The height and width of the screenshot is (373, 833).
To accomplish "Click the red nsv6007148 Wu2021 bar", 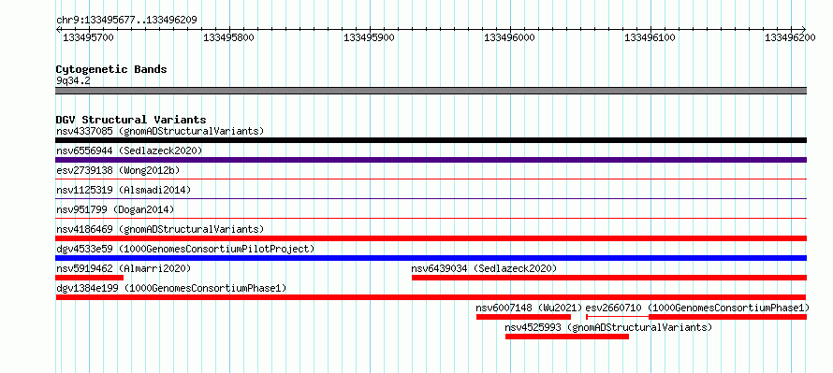I will (523, 317).
